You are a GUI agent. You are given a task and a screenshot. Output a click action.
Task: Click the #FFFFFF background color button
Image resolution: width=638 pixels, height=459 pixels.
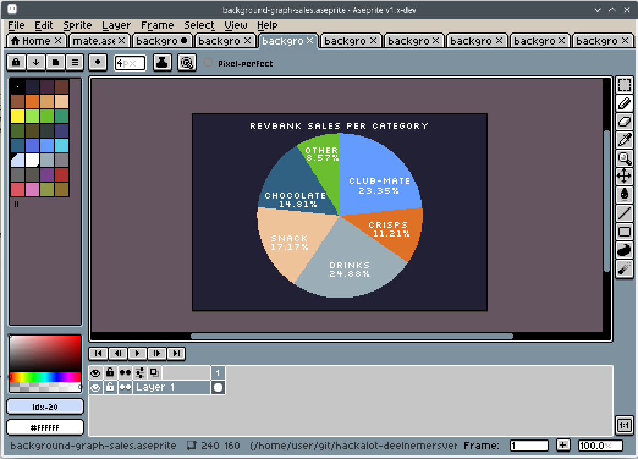point(45,428)
